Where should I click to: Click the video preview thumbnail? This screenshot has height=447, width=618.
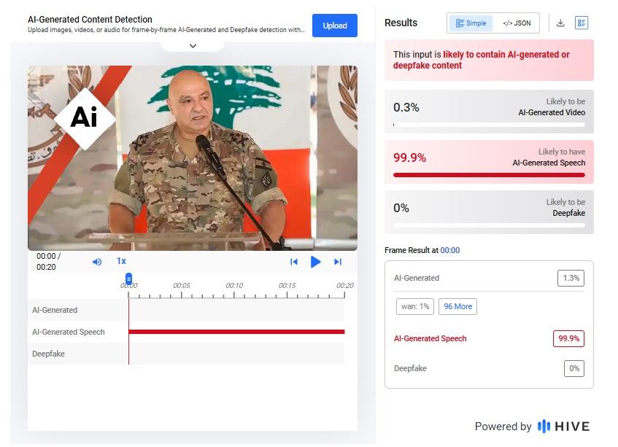[193, 158]
